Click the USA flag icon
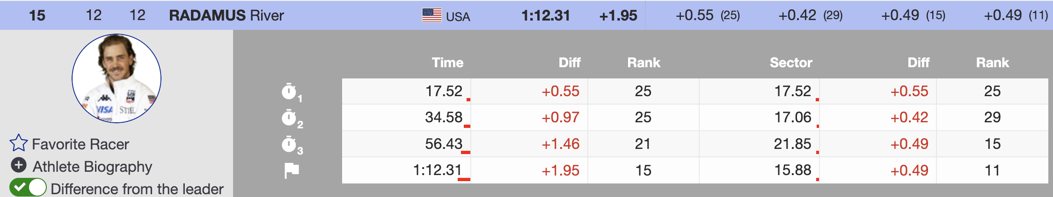Viewport: 1053px width, 197px height. (x=431, y=15)
